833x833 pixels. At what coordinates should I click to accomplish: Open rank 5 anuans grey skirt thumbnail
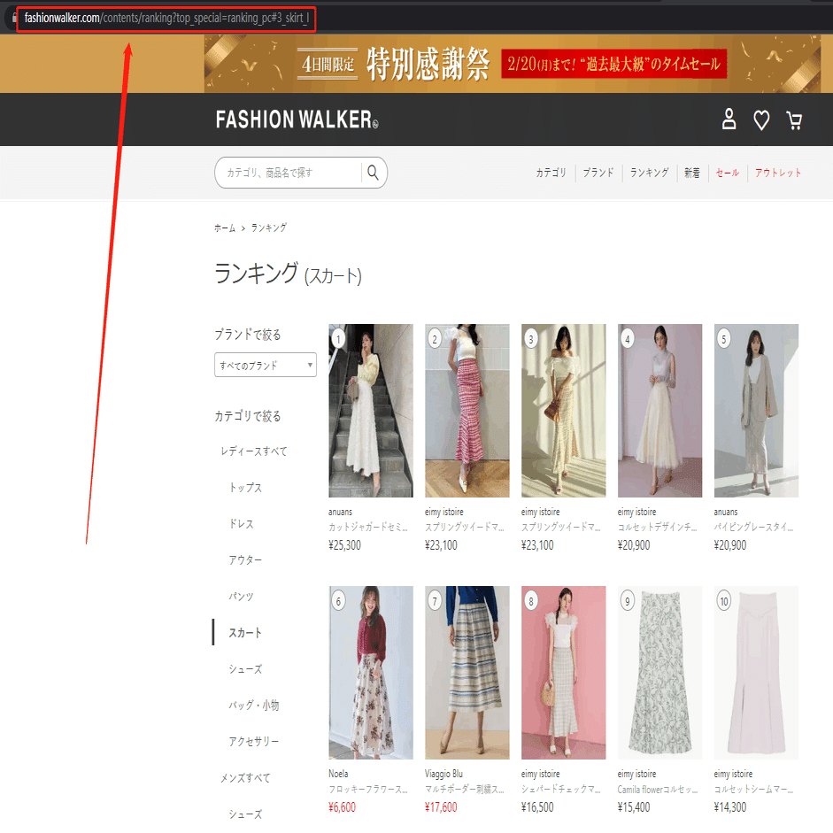756,411
